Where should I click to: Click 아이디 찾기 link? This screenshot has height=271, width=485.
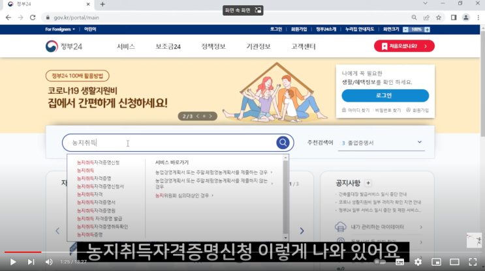356,110
